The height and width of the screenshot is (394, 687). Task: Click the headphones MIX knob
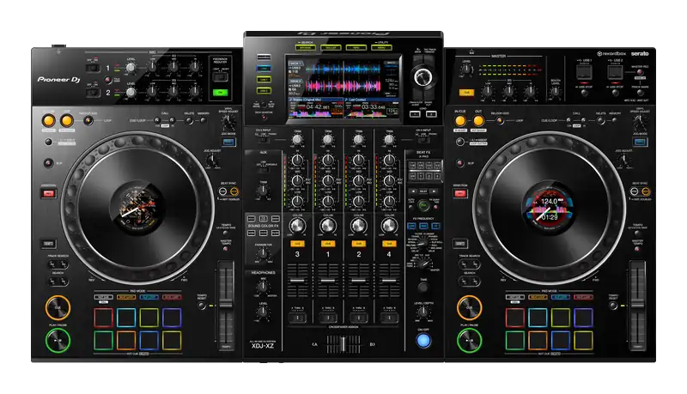click(x=263, y=287)
